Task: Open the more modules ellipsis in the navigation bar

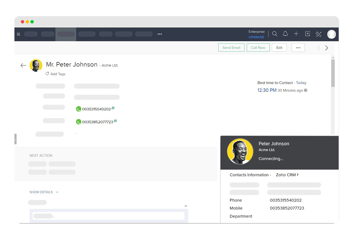Action: coord(160,34)
